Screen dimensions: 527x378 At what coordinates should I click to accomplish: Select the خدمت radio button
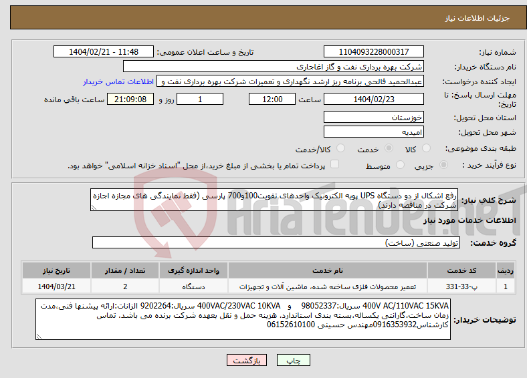[389, 148]
